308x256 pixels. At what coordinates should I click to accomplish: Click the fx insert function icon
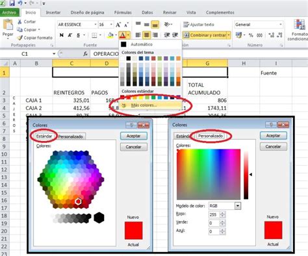(x=85, y=54)
